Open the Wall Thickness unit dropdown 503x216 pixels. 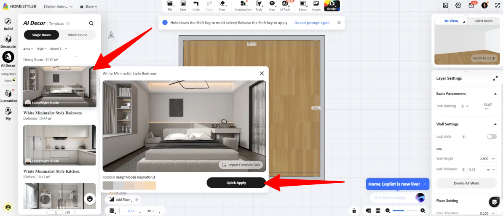point(491,169)
